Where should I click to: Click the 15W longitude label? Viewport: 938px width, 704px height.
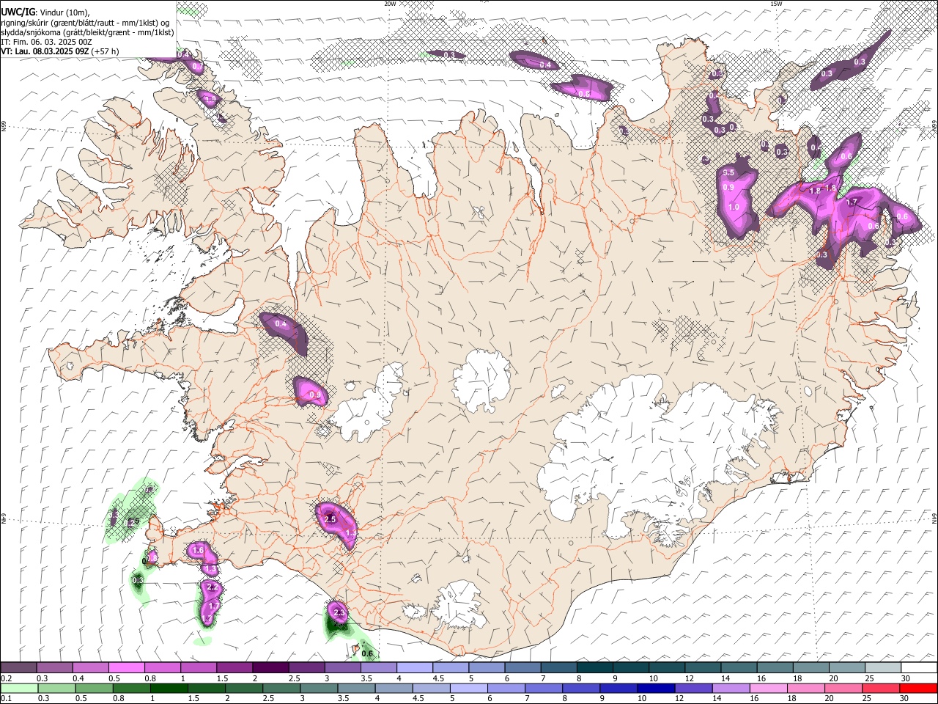click(x=775, y=4)
